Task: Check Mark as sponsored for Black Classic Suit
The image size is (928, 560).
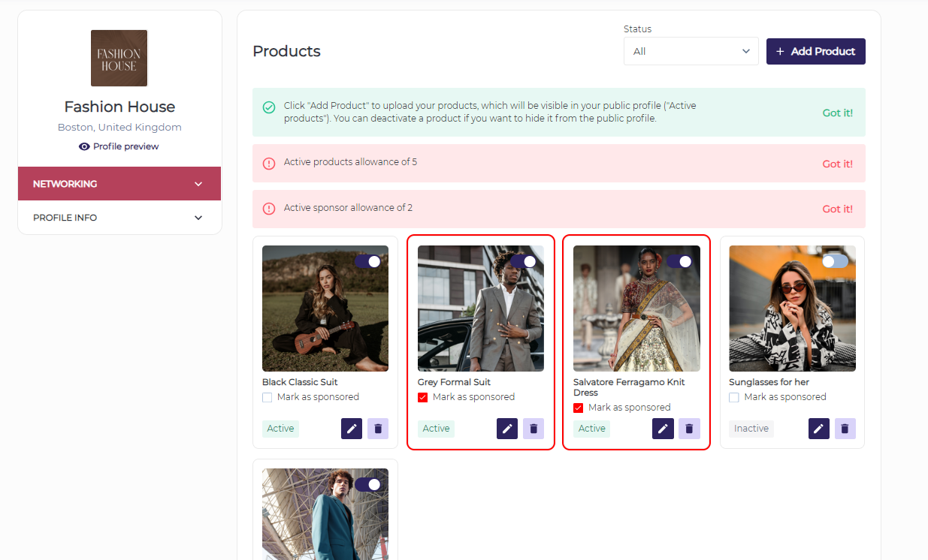Action: tap(268, 397)
